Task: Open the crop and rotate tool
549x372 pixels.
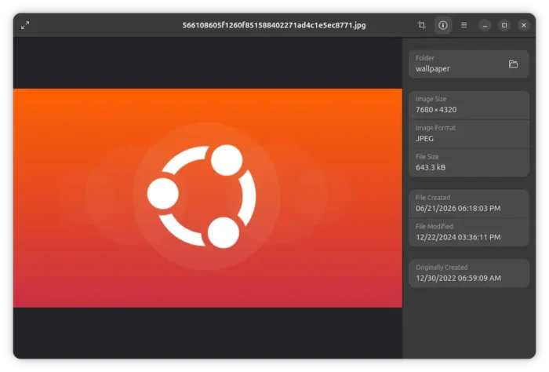Action: 422,25
